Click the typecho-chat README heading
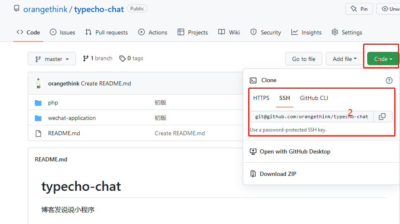Screen dimensions: 400x224 [x=81, y=187]
